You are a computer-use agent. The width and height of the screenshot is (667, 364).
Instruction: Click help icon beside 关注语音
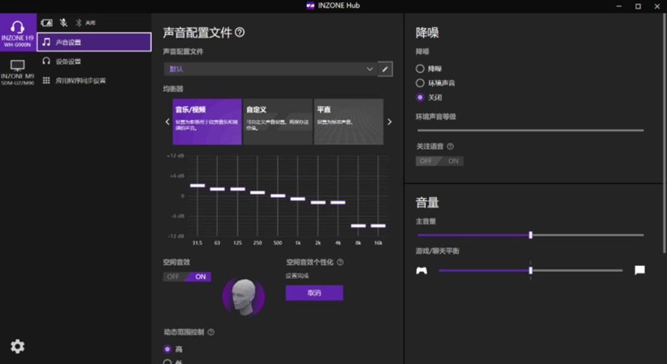coord(450,147)
